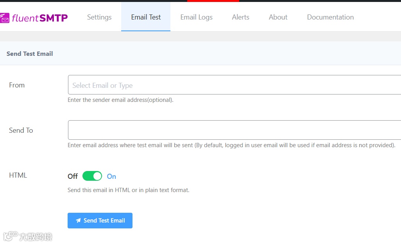Go to the Alerts tab

(x=241, y=17)
